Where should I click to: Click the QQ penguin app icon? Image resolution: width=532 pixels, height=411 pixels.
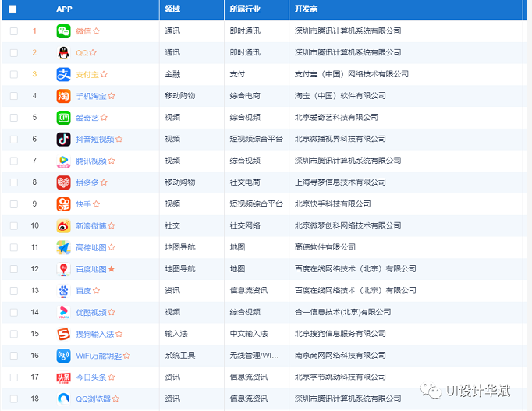click(63, 53)
